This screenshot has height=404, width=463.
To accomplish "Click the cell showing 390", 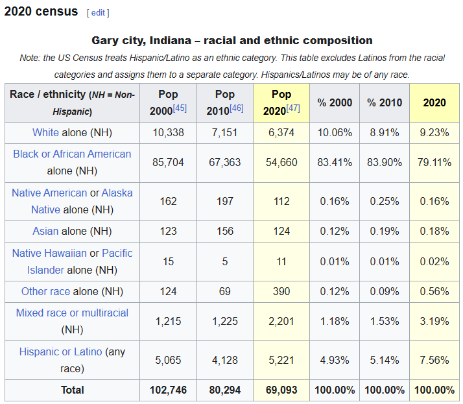I will (281, 292).
